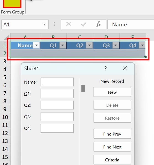Click the Sheet1 dialog title
The height and width of the screenshot is (165, 154).
(x=31, y=68)
